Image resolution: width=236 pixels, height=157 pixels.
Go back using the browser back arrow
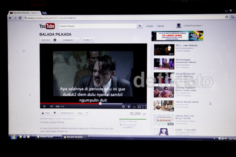coord(10,18)
